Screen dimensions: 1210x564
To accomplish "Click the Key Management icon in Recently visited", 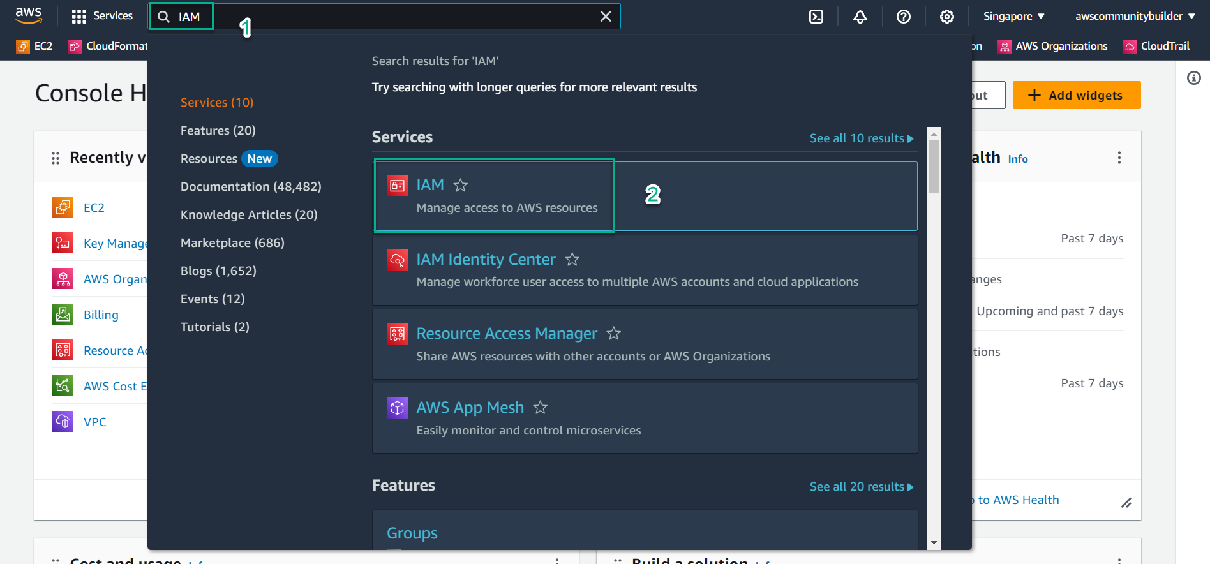I will [x=63, y=242].
